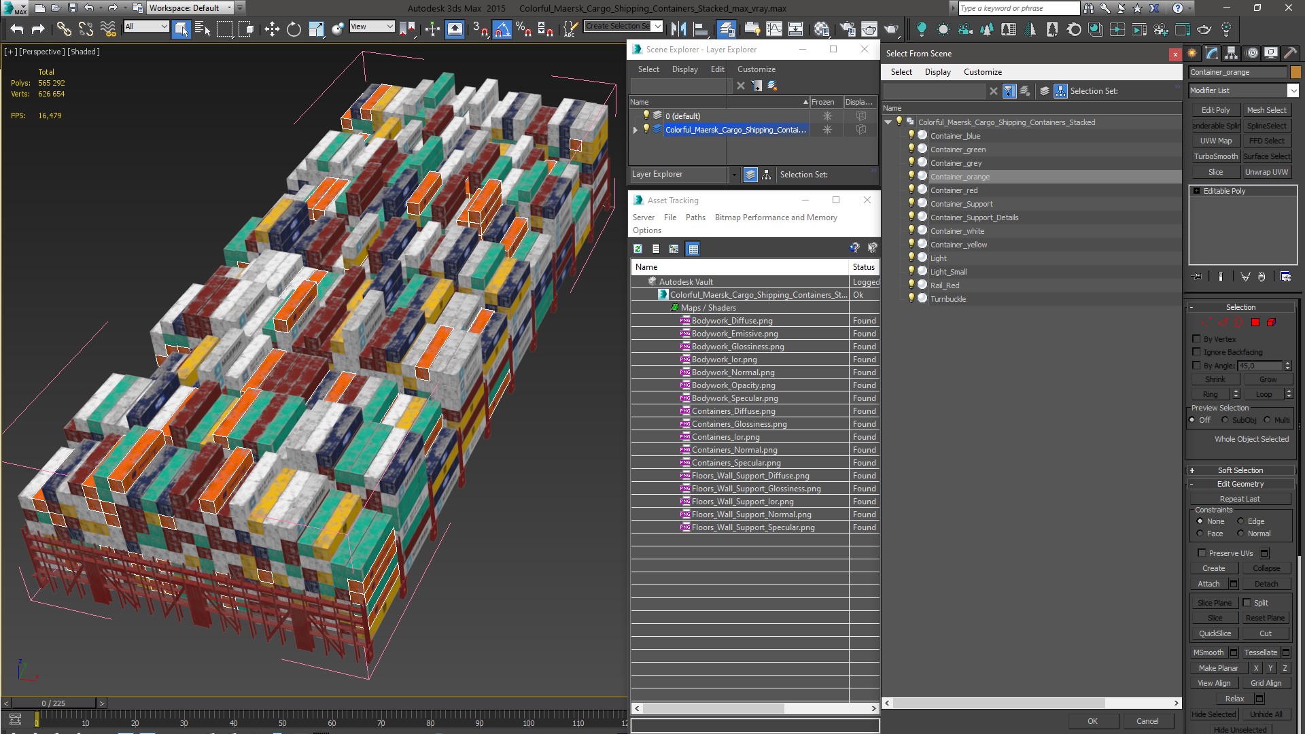
Task: Open Select menu in Select From Scene
Action: coord(901,72)
